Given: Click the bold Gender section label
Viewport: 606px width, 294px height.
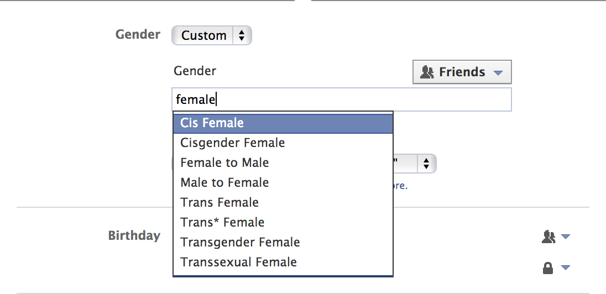Looking at the screenshot, I should [x=138, y=34].
